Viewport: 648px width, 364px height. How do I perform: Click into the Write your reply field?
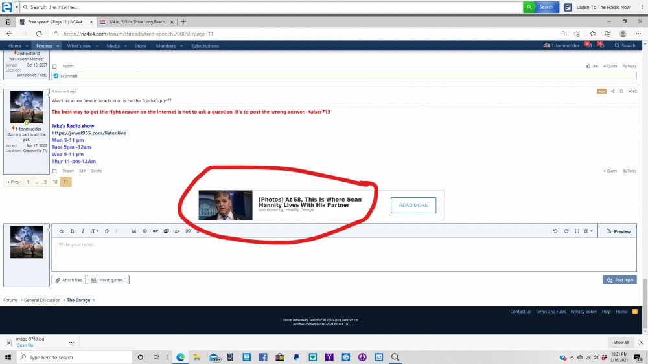click(x=344, y=254)
